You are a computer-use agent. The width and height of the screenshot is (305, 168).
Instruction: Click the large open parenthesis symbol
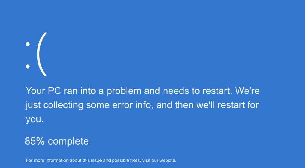(42, 54)
